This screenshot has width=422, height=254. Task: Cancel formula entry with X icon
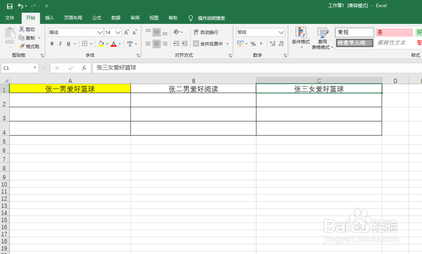pos(57,68)
